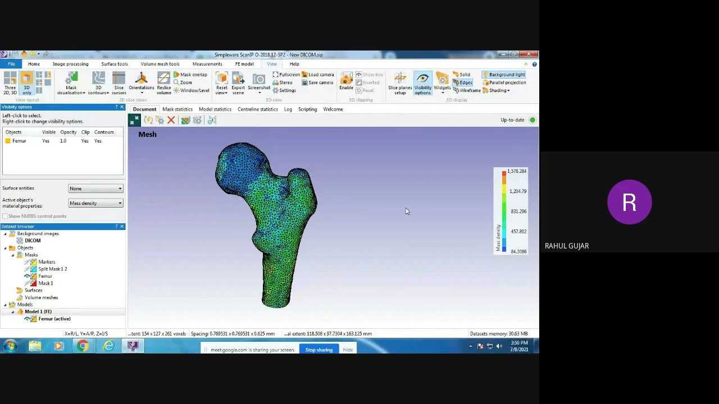Open Chrome from the Windows taskbar
719x404 pixels.
83,346
